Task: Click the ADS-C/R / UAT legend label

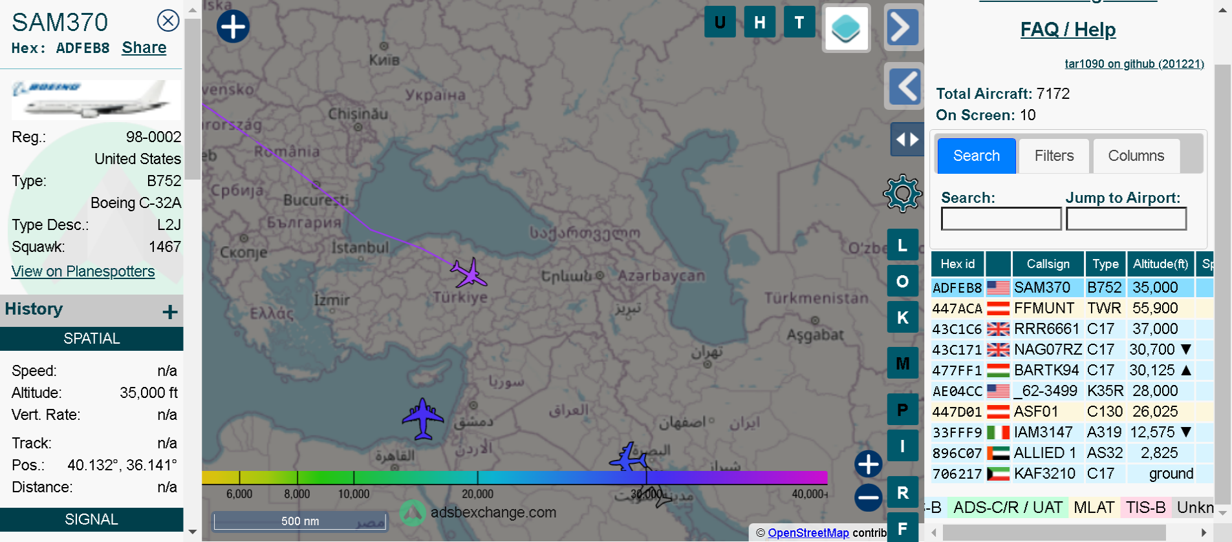Action: (1008, 507)
